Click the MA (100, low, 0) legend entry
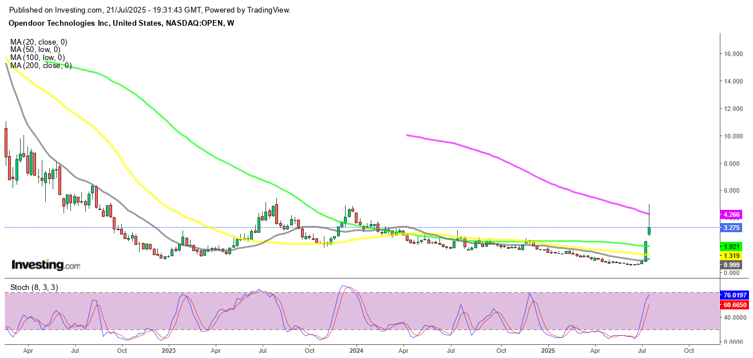This screenshot has height=358, width=753. [38, 58]
